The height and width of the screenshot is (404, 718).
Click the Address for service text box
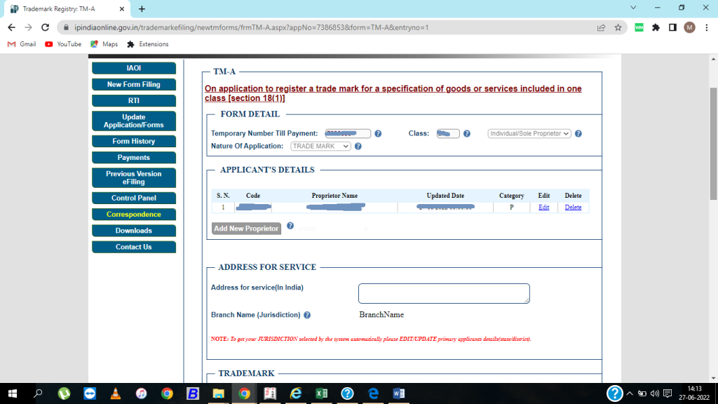443,293
